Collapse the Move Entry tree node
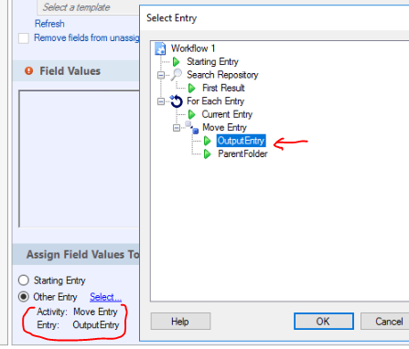Viewport: 409px width, 349px height. pyautogui.click(x=177, y=128)
